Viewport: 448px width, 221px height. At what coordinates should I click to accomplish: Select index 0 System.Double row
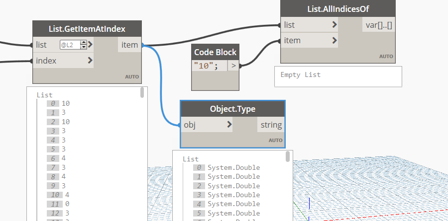pos(226,167)
